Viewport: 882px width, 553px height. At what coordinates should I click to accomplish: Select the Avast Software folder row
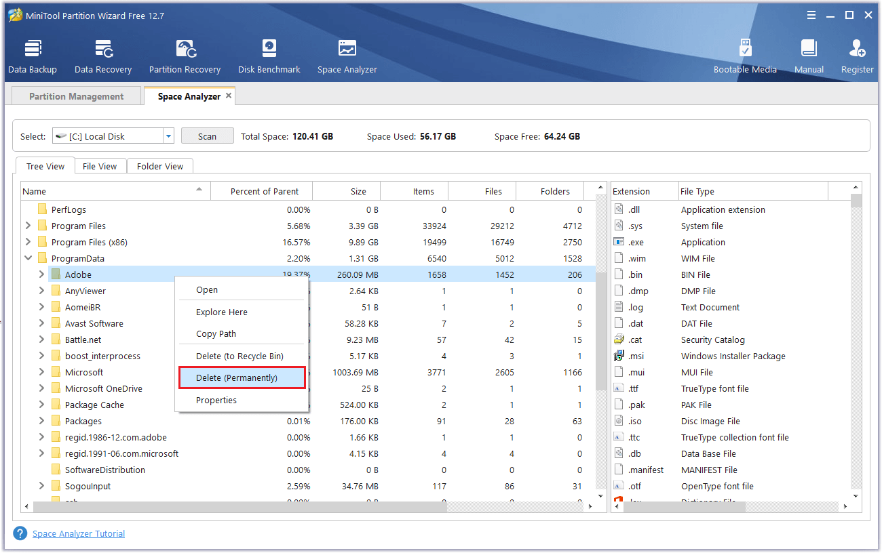click(x=308, y=323)
